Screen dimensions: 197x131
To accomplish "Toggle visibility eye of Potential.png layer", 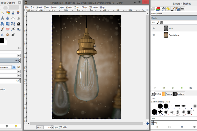I will 154,35.
